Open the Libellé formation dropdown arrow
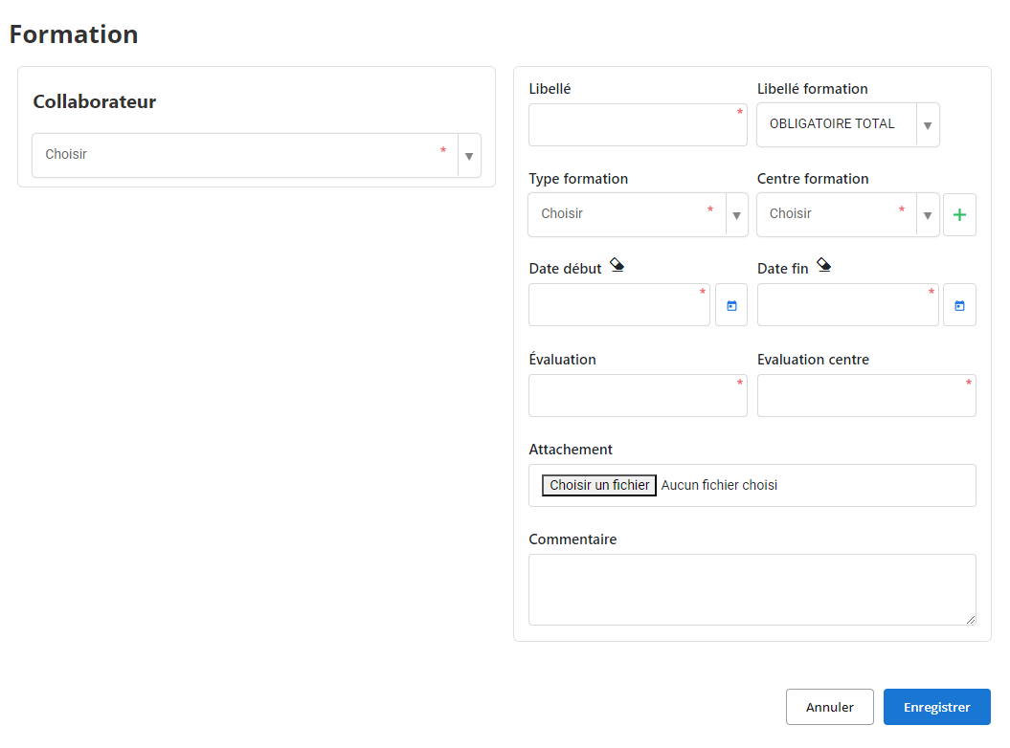 (928, 125)
